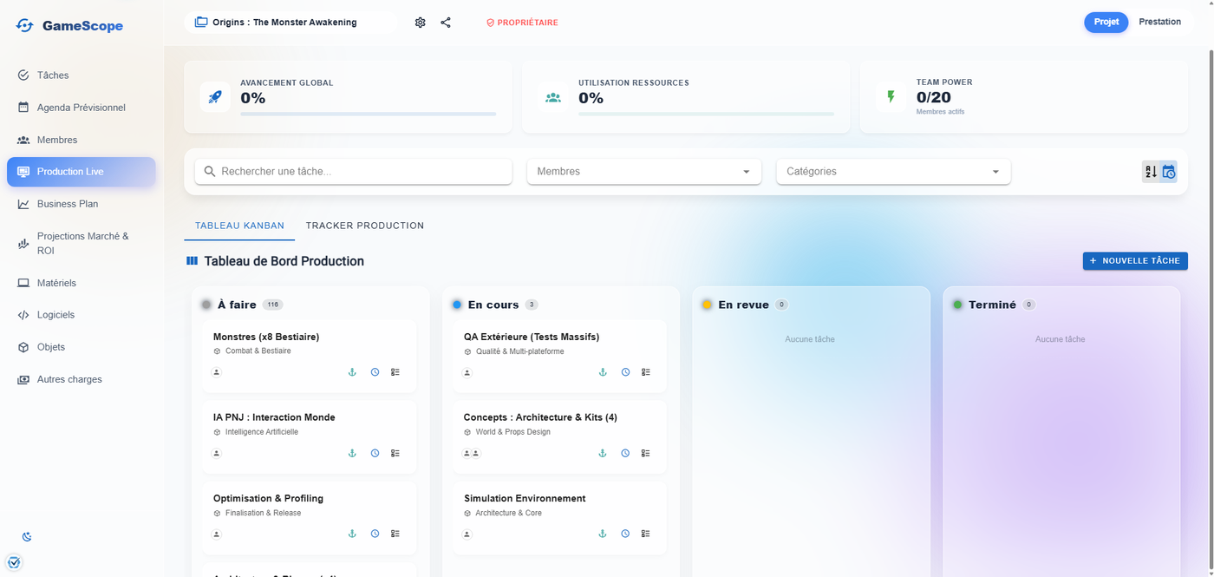
Task: Click the Utilisation Ressources progress bar
Action: click(707, 114)
